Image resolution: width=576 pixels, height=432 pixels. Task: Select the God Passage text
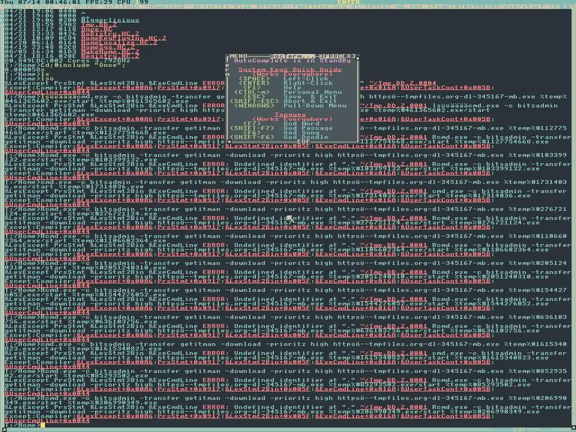coord(308,128)
